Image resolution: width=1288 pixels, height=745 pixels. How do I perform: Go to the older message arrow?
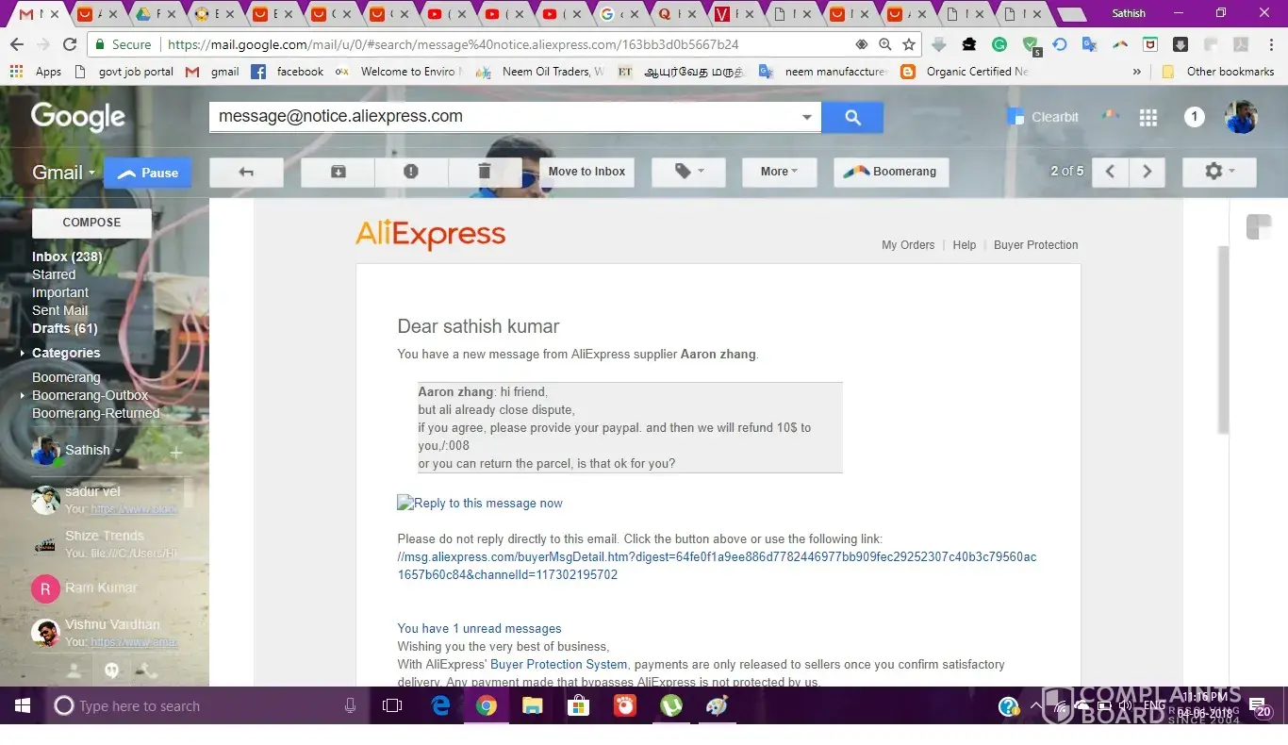[x=1148, y=172]
